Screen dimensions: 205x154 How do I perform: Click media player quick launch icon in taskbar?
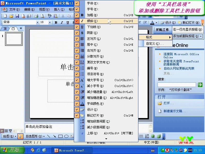point(33,150)
